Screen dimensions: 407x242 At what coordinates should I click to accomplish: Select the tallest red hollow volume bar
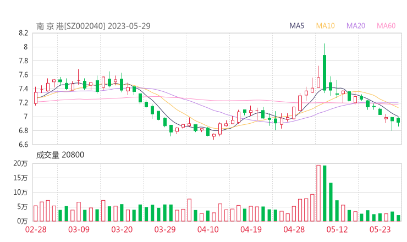(318, 193)
